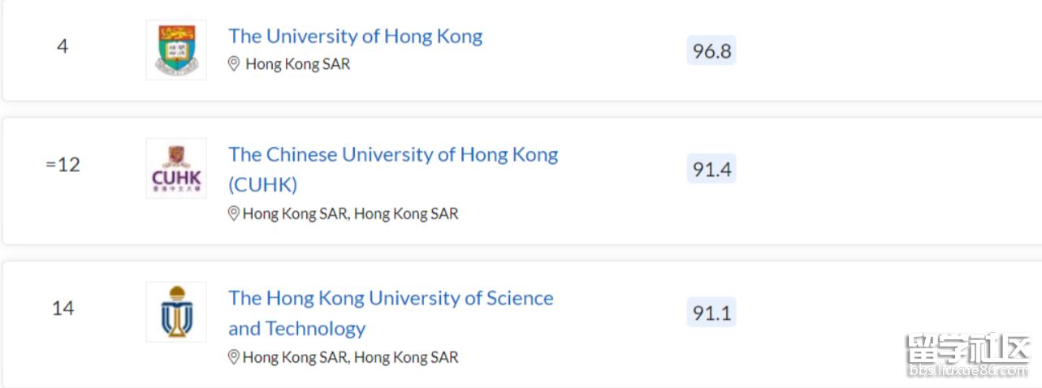1042x388 pixels.
Task: Open the Hong Kong University of Science and Technology link
Action: (x=391, y=313)
